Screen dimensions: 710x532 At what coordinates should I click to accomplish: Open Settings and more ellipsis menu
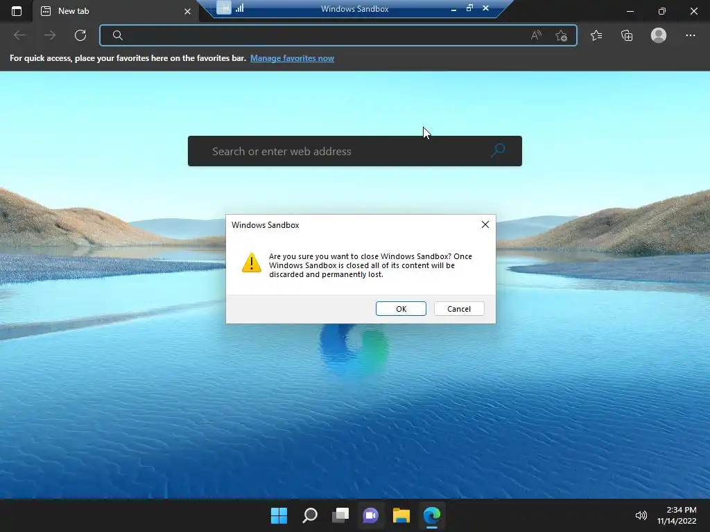pyautogui.click(x=690, y=35)
